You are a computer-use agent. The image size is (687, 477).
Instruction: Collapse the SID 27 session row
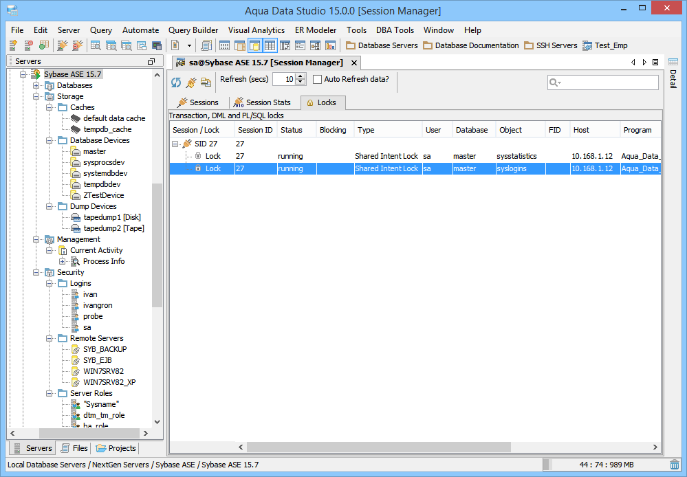pyautogui.click(x=175, y=144)
